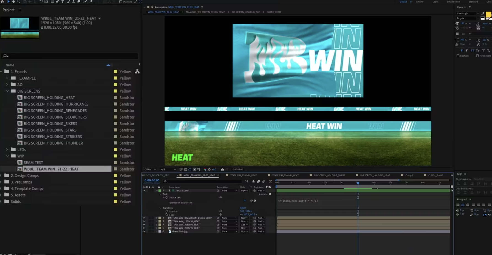Hide the TEAM WIN_BIG SCREEN_DESGN COMP layer

pos(144,218)
